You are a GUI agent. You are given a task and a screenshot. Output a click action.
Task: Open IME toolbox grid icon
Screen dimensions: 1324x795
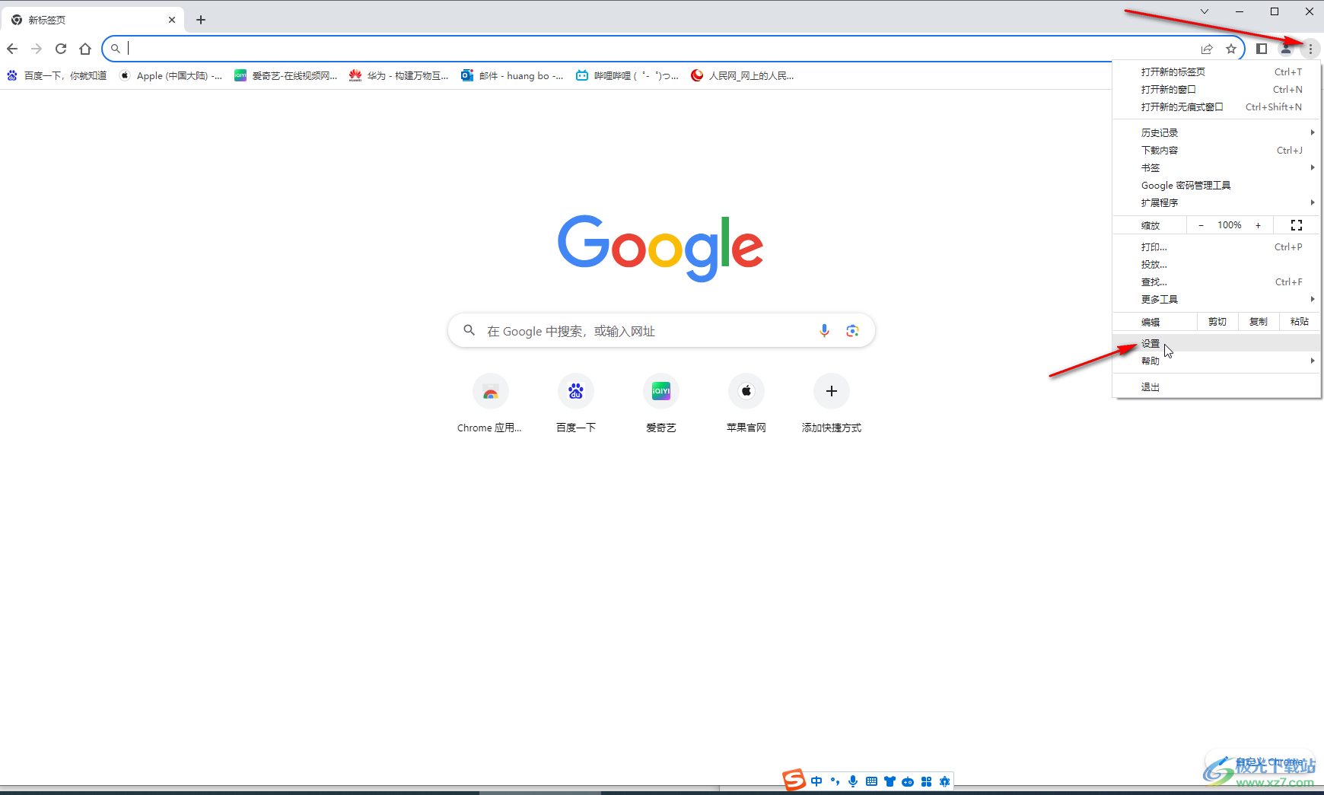point(926,781)
